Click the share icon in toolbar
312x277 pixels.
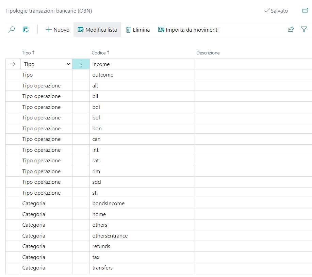(x=291, y=30)
